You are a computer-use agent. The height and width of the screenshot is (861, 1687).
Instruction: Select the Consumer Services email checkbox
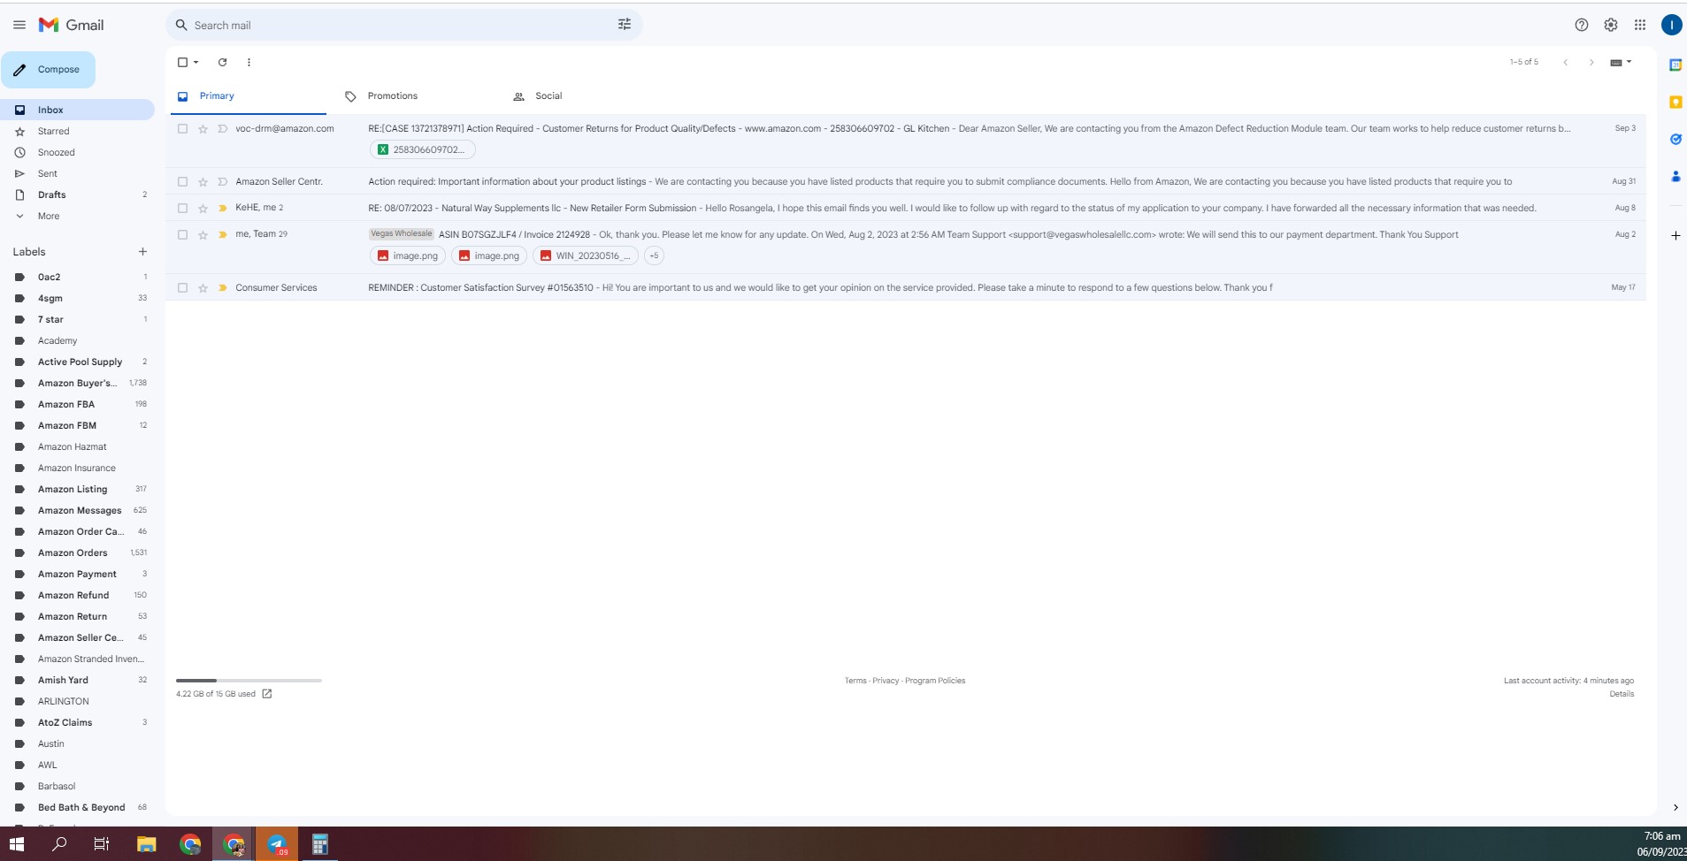click(x=182, y=288)
